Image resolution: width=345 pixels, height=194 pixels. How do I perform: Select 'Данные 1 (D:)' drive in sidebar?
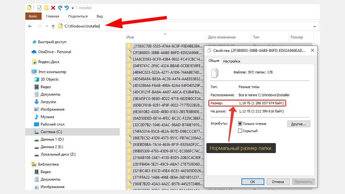pyautogui.click(x=52, y=139)
